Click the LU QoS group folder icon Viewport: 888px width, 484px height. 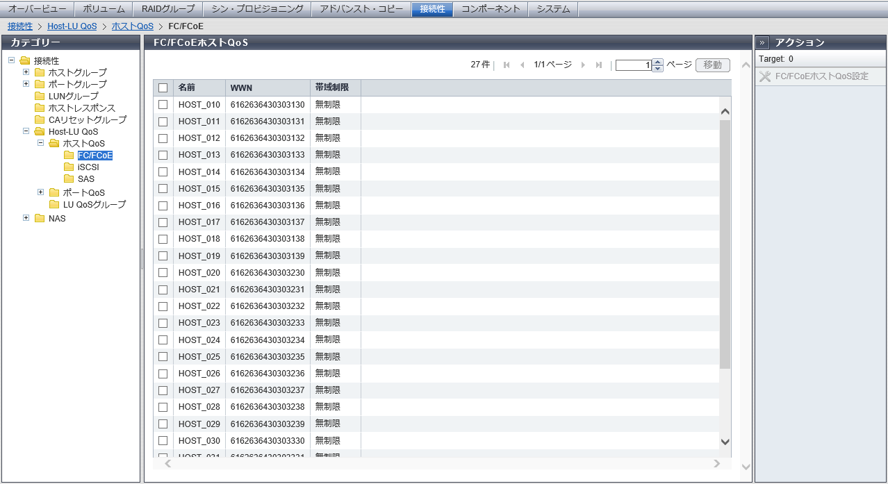(54, 205)
